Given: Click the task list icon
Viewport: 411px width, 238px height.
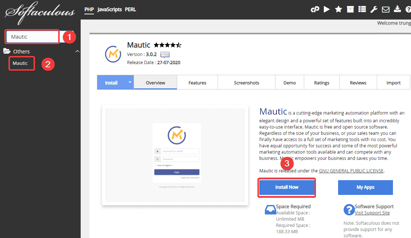Looking at the screenshot, I should tap(362, 10).
